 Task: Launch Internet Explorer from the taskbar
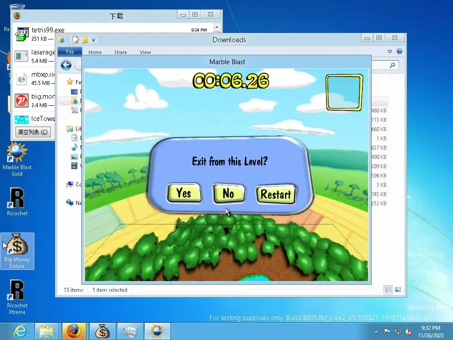click(20, 331)
